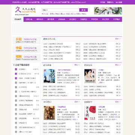This screenshot has width=135, height=135.
Task: Select the gray rank 9 badge
Action: [x=16, y=105]
